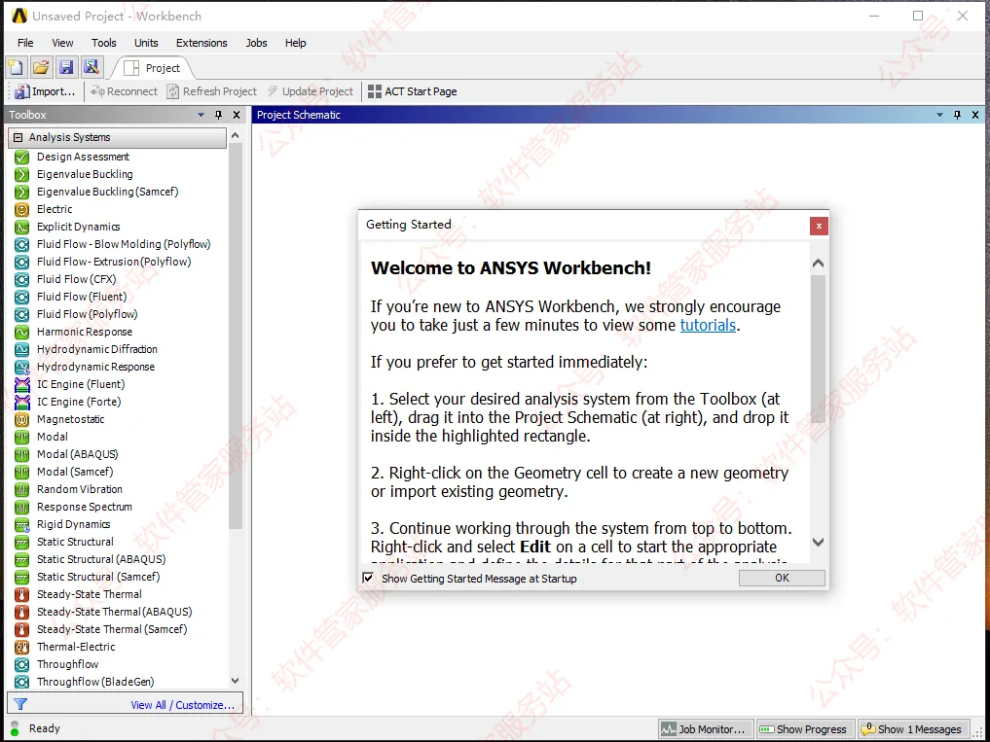
Task: Select the Eigenvalue Buckling system icon
Action: [x=22, y=174]
